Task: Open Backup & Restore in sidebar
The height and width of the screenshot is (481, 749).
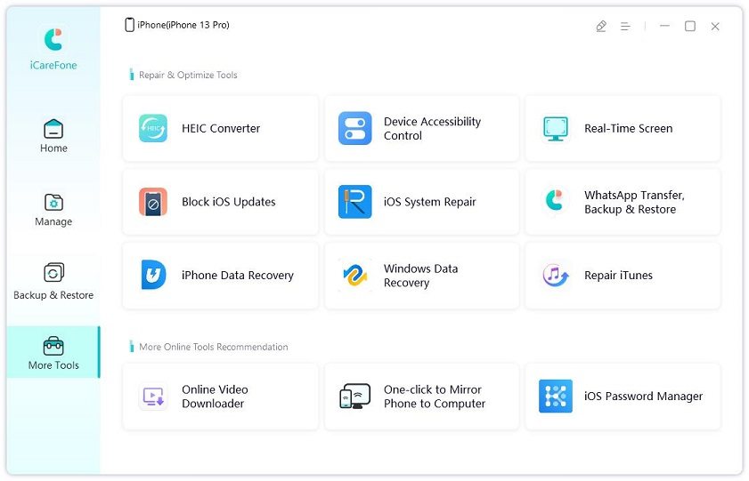Action: click(x=53, y=282)
